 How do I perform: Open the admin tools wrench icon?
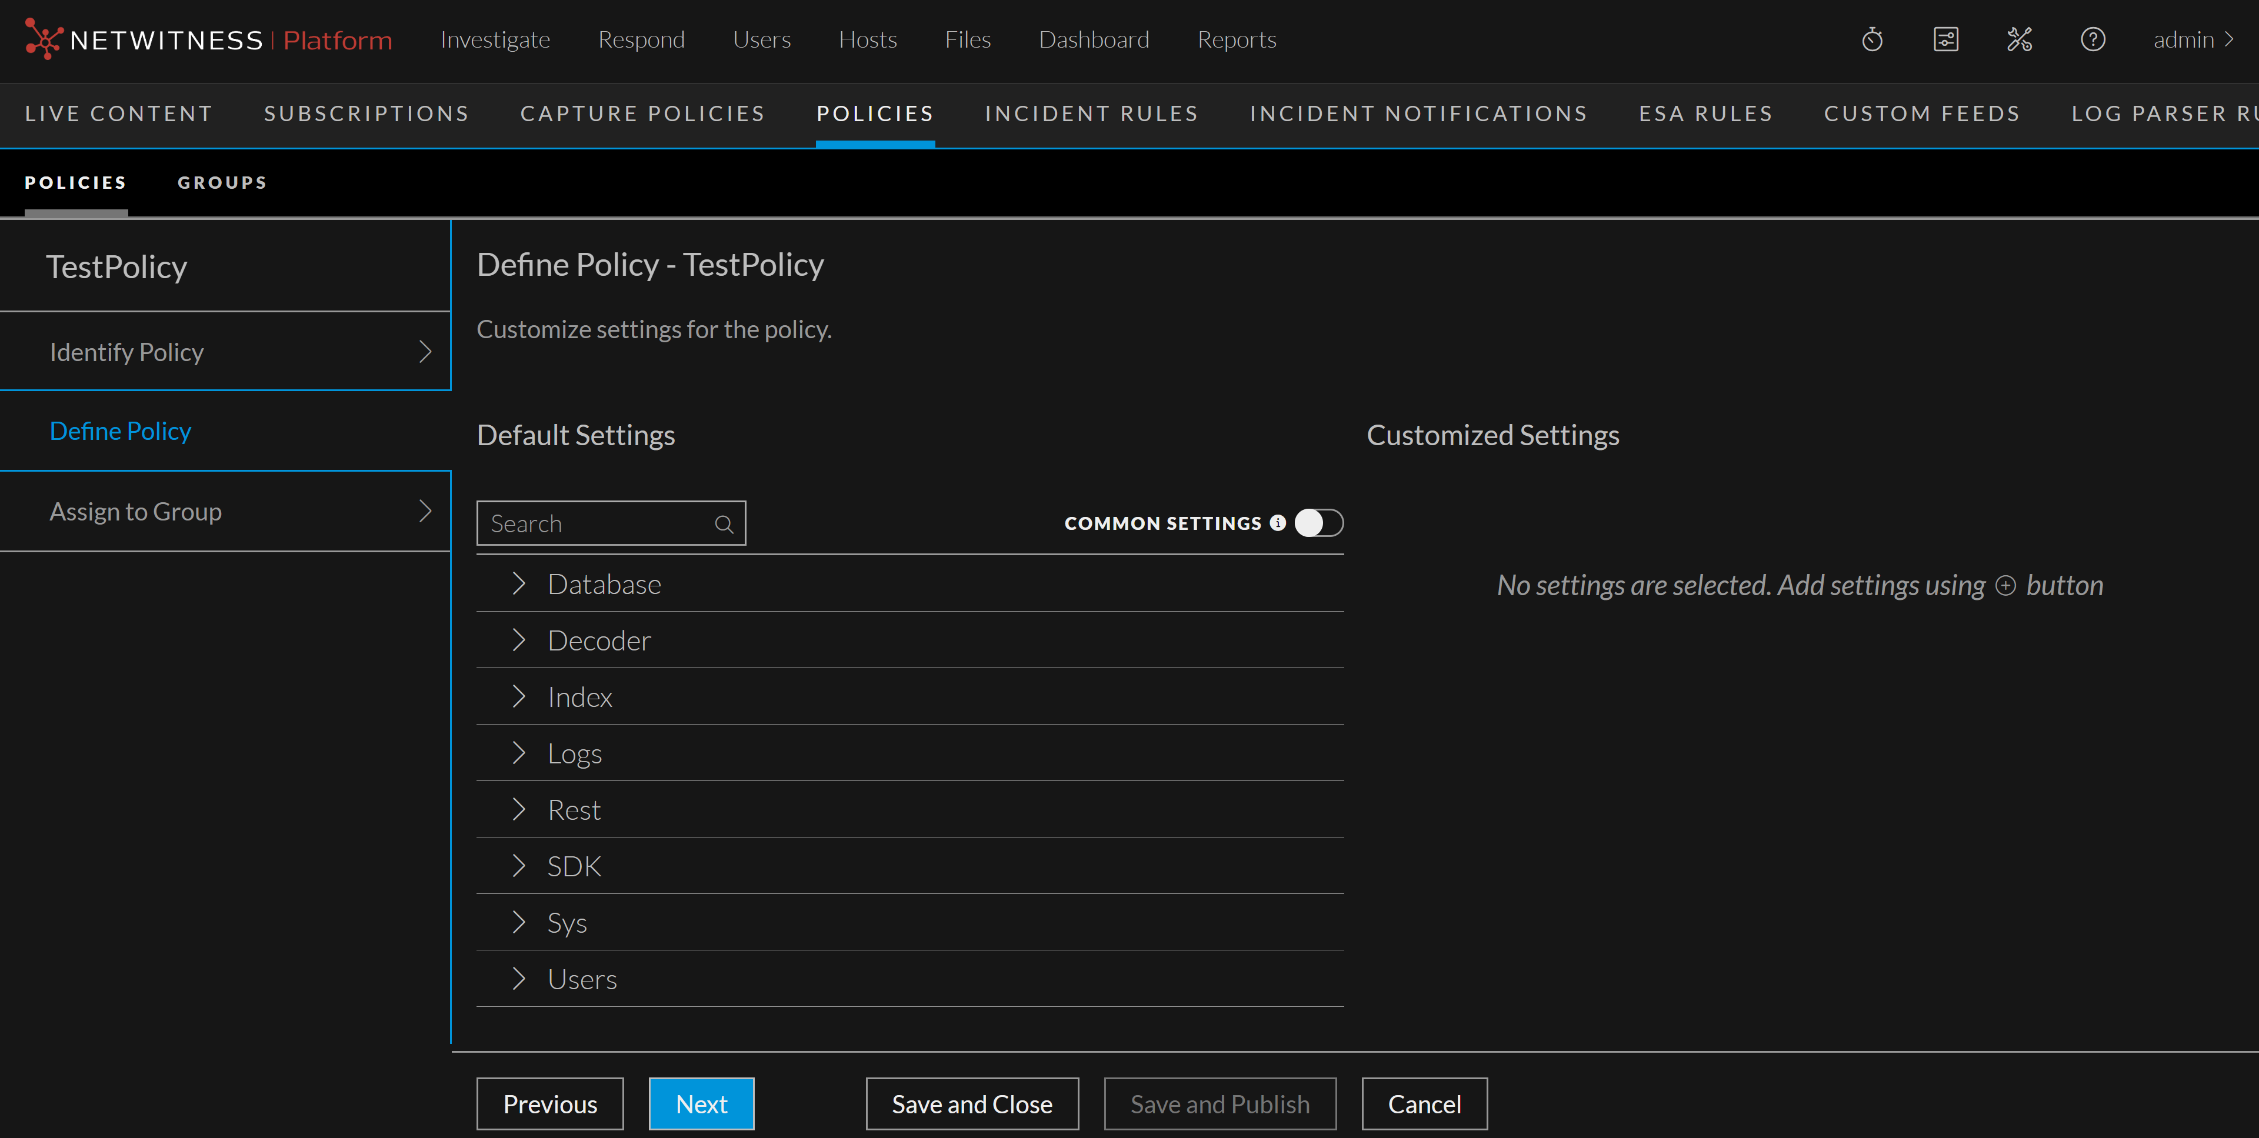(x=2019, y=39)
